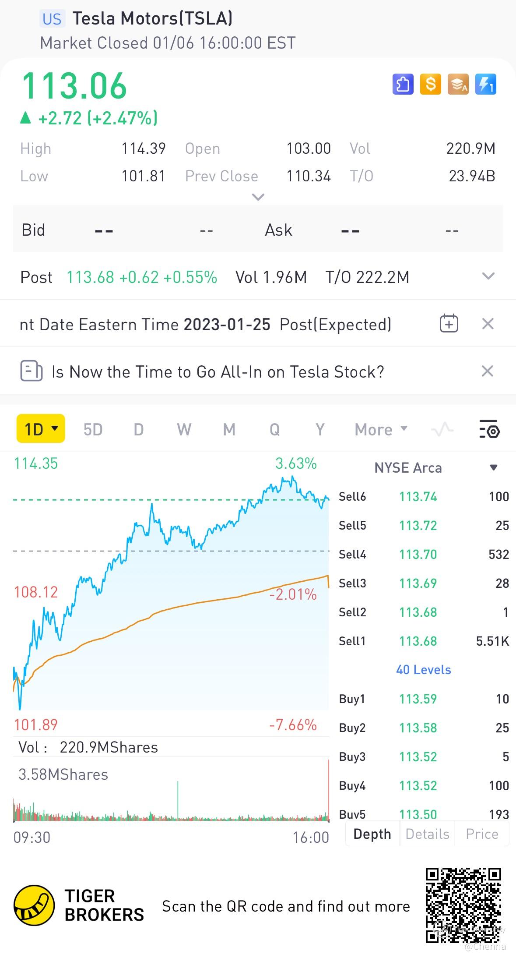The width and height of the screenshot is (516, 958).
Task: Tap the brown stacked-layers badge icon
Action: (458, 84)
